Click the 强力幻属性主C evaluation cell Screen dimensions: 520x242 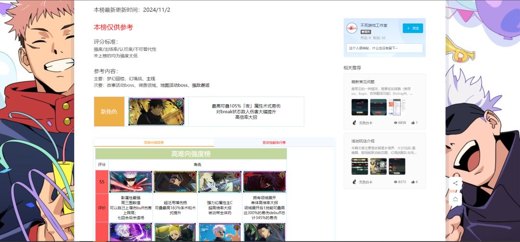point(220,208)
